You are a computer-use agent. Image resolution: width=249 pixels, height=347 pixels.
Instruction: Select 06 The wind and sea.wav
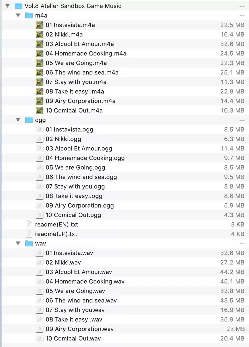(x=81, y=300)
